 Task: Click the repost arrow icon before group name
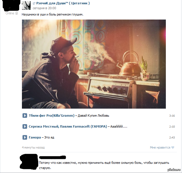pos(34,3)
